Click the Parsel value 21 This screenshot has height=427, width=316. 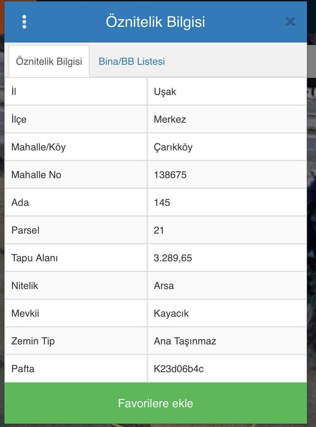point(159,230)
